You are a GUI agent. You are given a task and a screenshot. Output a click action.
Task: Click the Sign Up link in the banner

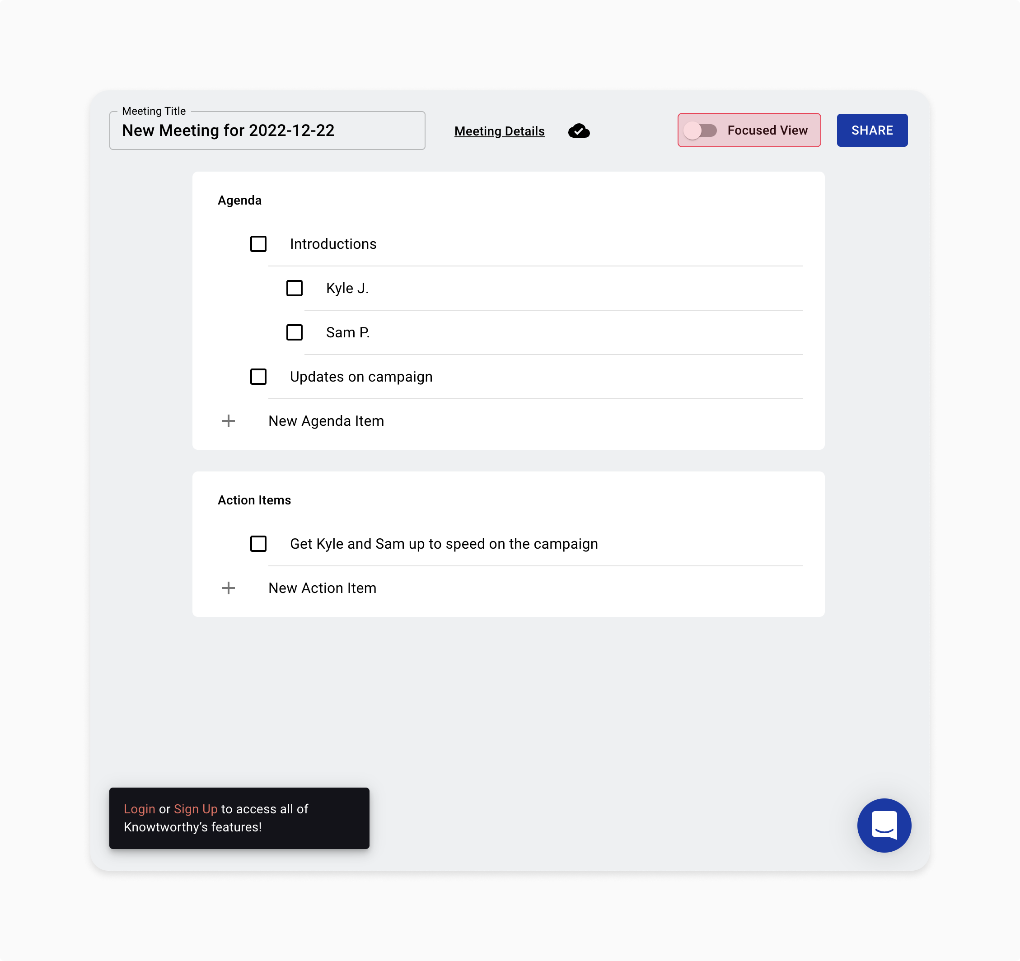[x=195, y=808]
